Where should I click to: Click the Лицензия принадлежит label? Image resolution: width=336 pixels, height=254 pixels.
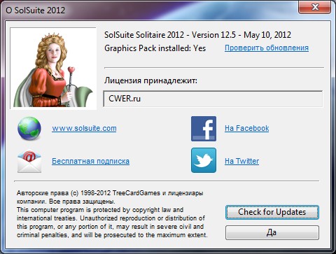click(x=150, y=80)
